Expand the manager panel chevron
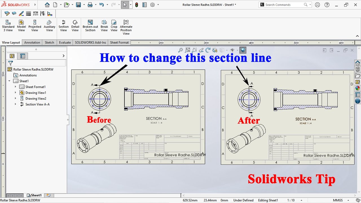Screen dimensions: 361x203 coord(63,56)
